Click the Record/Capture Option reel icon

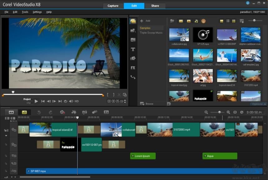(x=63, y=112)
